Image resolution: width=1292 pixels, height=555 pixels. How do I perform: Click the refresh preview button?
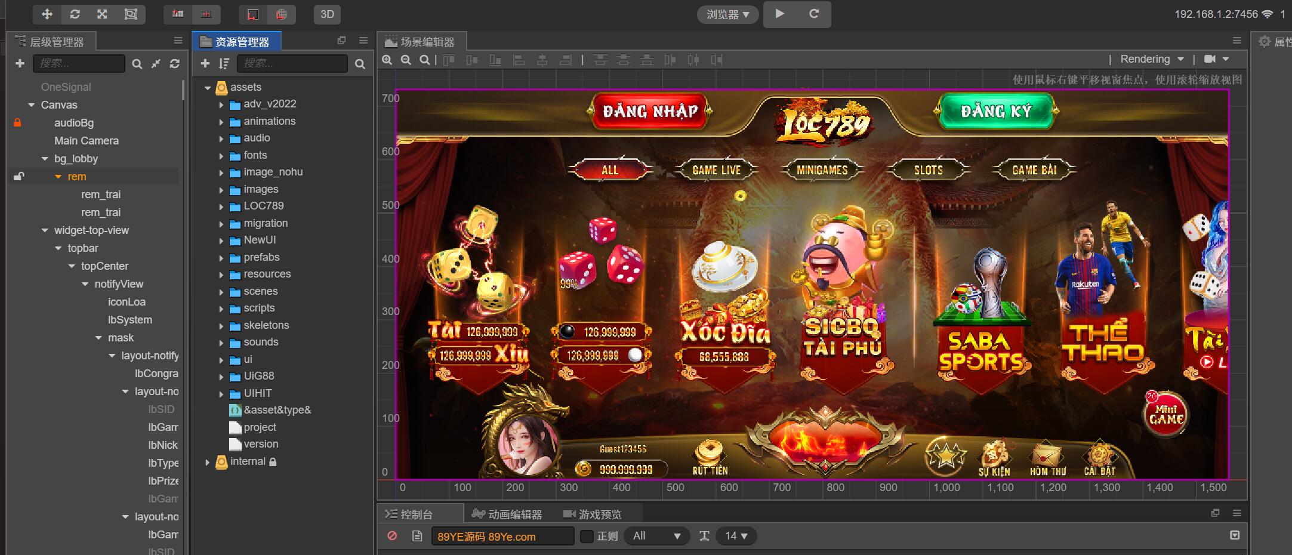[813, 14]
